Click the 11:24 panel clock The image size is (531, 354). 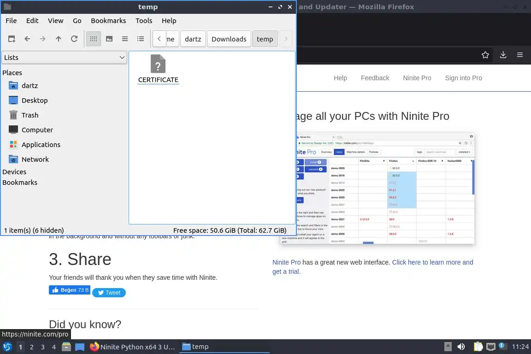[x=520, y=347]
